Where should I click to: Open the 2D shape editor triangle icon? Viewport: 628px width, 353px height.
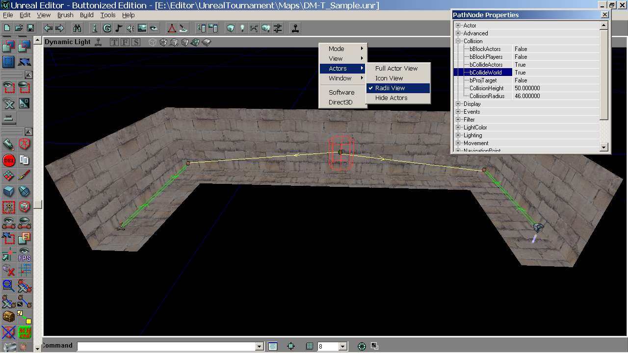172,28
